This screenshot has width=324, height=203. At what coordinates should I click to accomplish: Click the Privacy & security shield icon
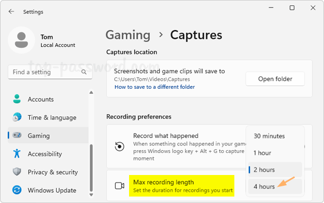coord(17,172)
